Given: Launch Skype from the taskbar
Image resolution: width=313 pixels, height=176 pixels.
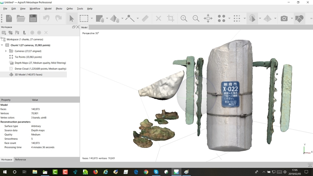Looking at the screenshot, I should coord(156,172).
